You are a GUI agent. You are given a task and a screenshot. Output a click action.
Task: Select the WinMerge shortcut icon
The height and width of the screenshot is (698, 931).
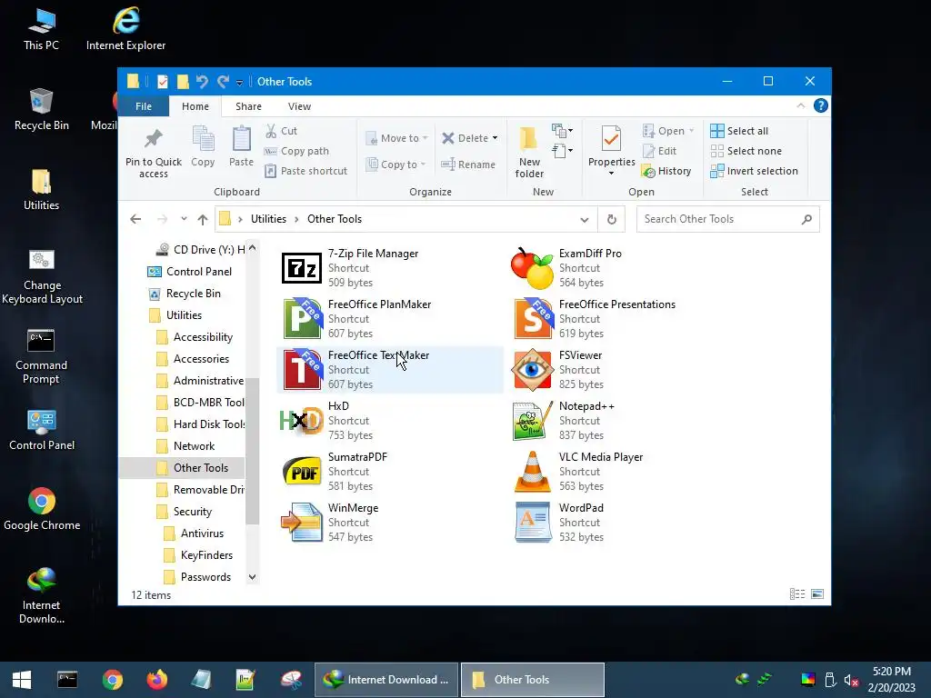(x=302, y=523)
